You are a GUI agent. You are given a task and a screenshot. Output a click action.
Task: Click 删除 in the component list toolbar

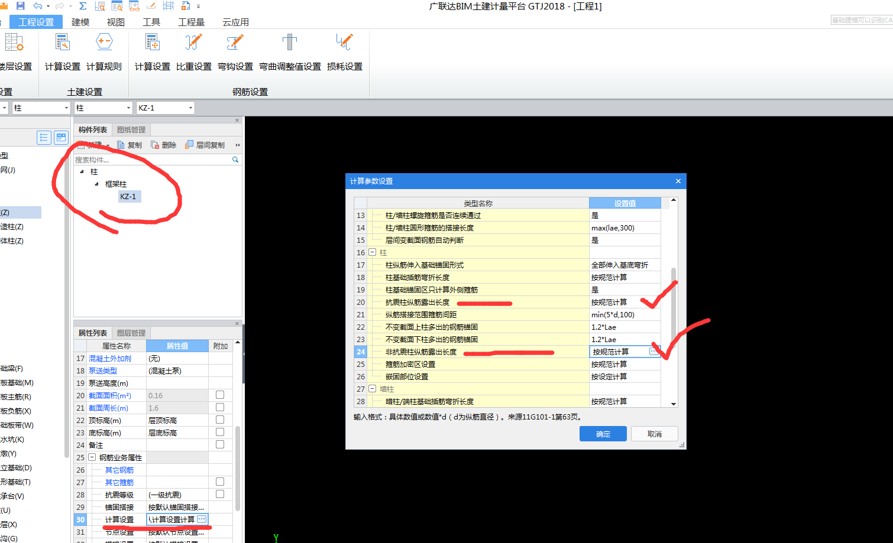tap(164, 145)
